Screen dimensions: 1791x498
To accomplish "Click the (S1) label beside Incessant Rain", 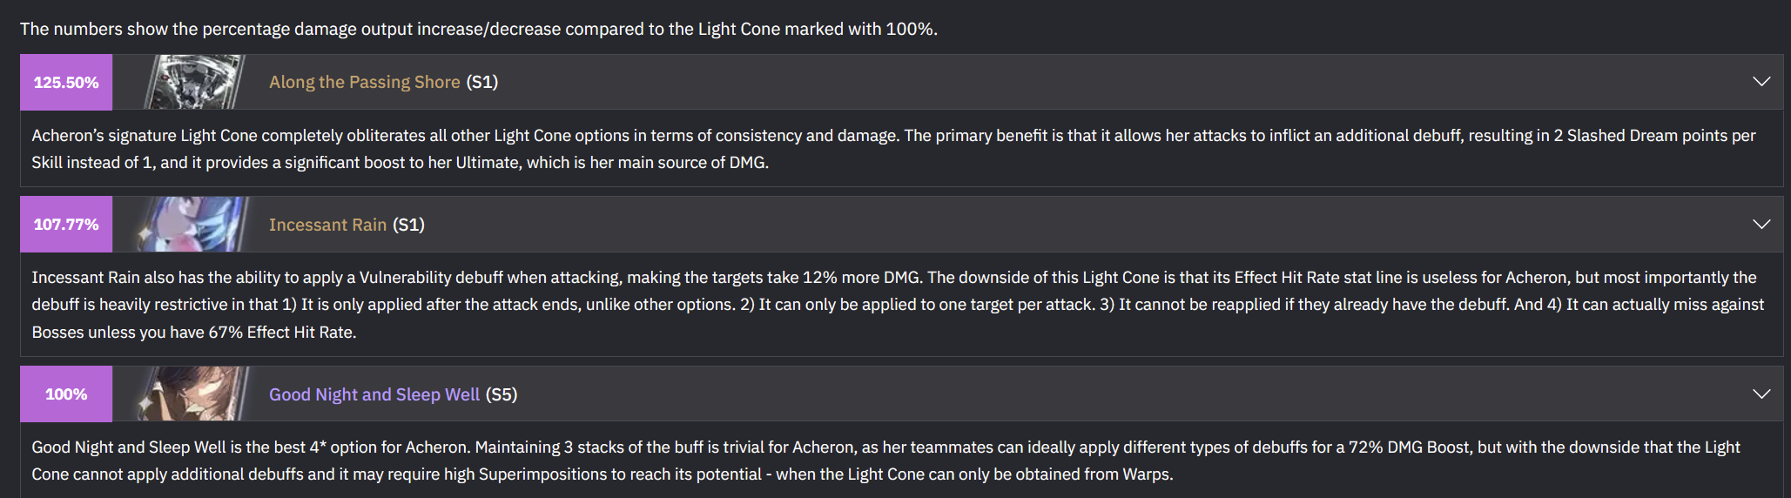I will 408,225.
